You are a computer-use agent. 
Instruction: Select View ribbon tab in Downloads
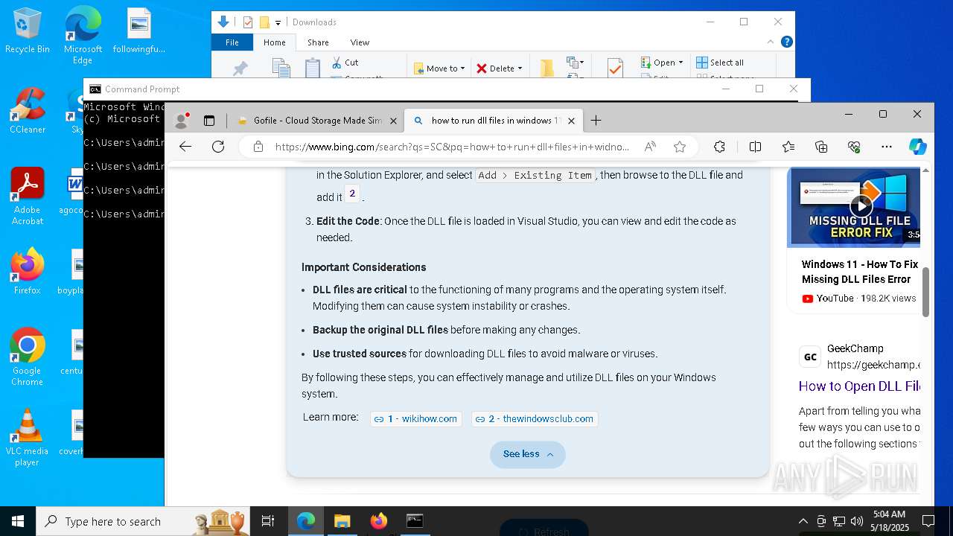click(x=360, y=42)
